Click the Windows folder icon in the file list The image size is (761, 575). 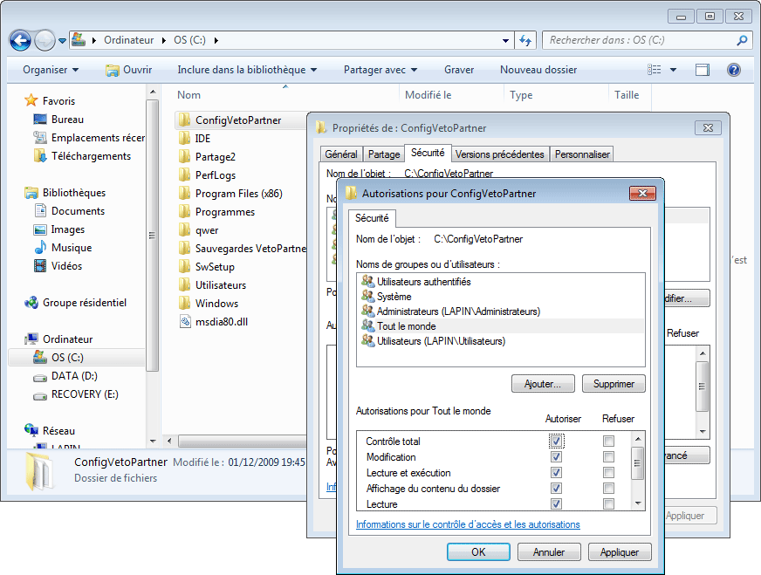point(184,304)
